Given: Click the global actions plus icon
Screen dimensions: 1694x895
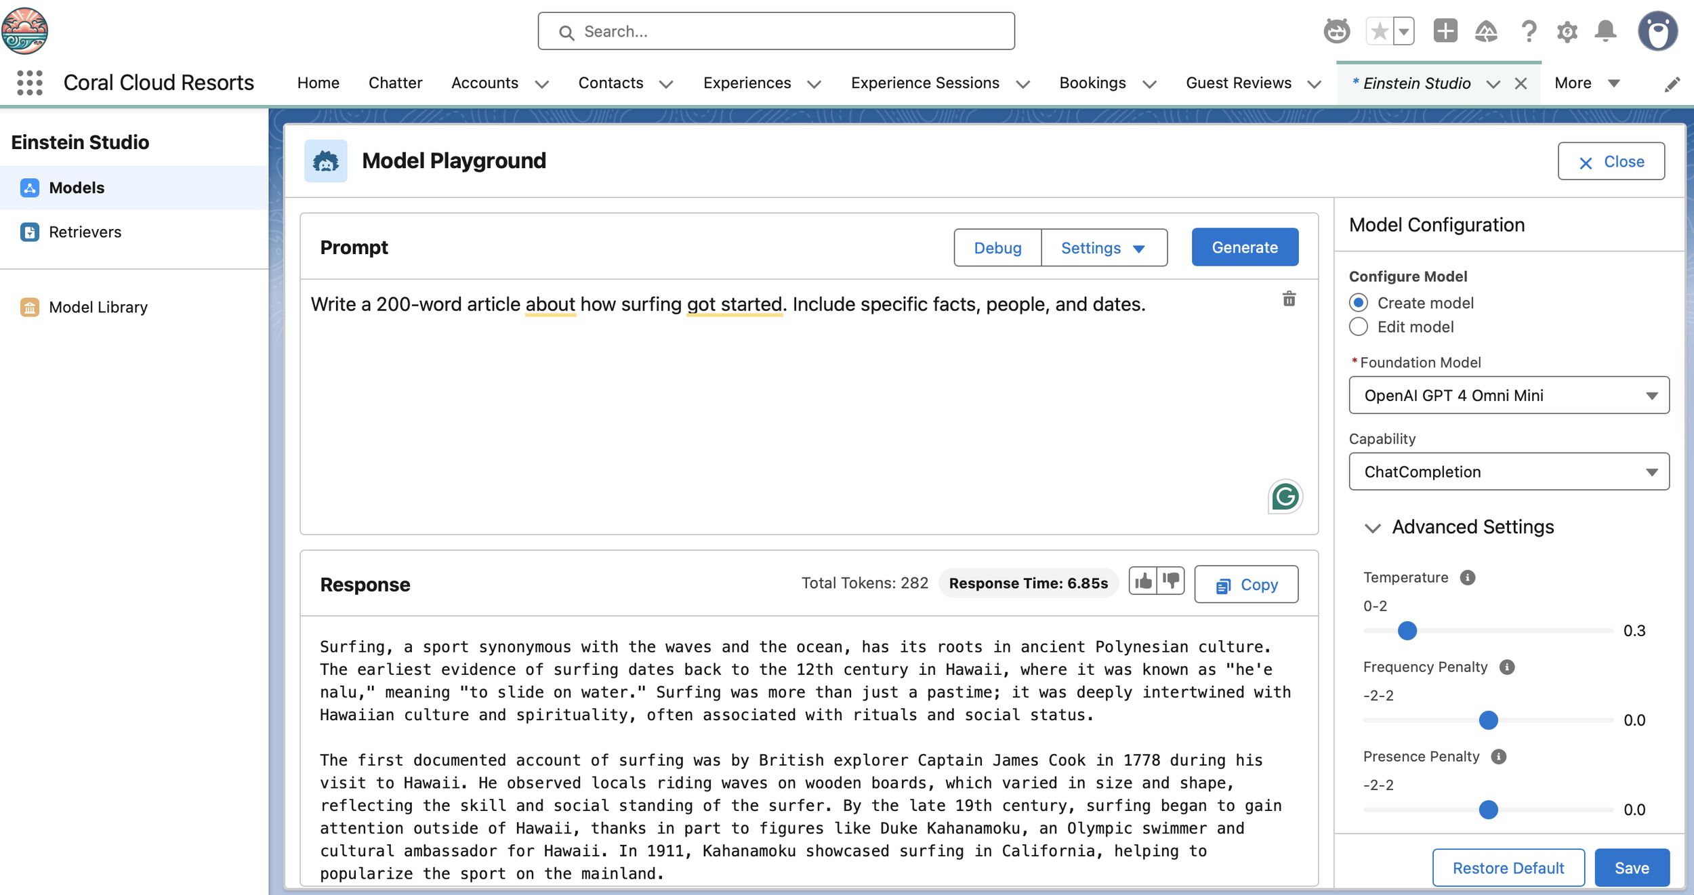Looking at the screenshot, I should click(x=1445, y=31).
